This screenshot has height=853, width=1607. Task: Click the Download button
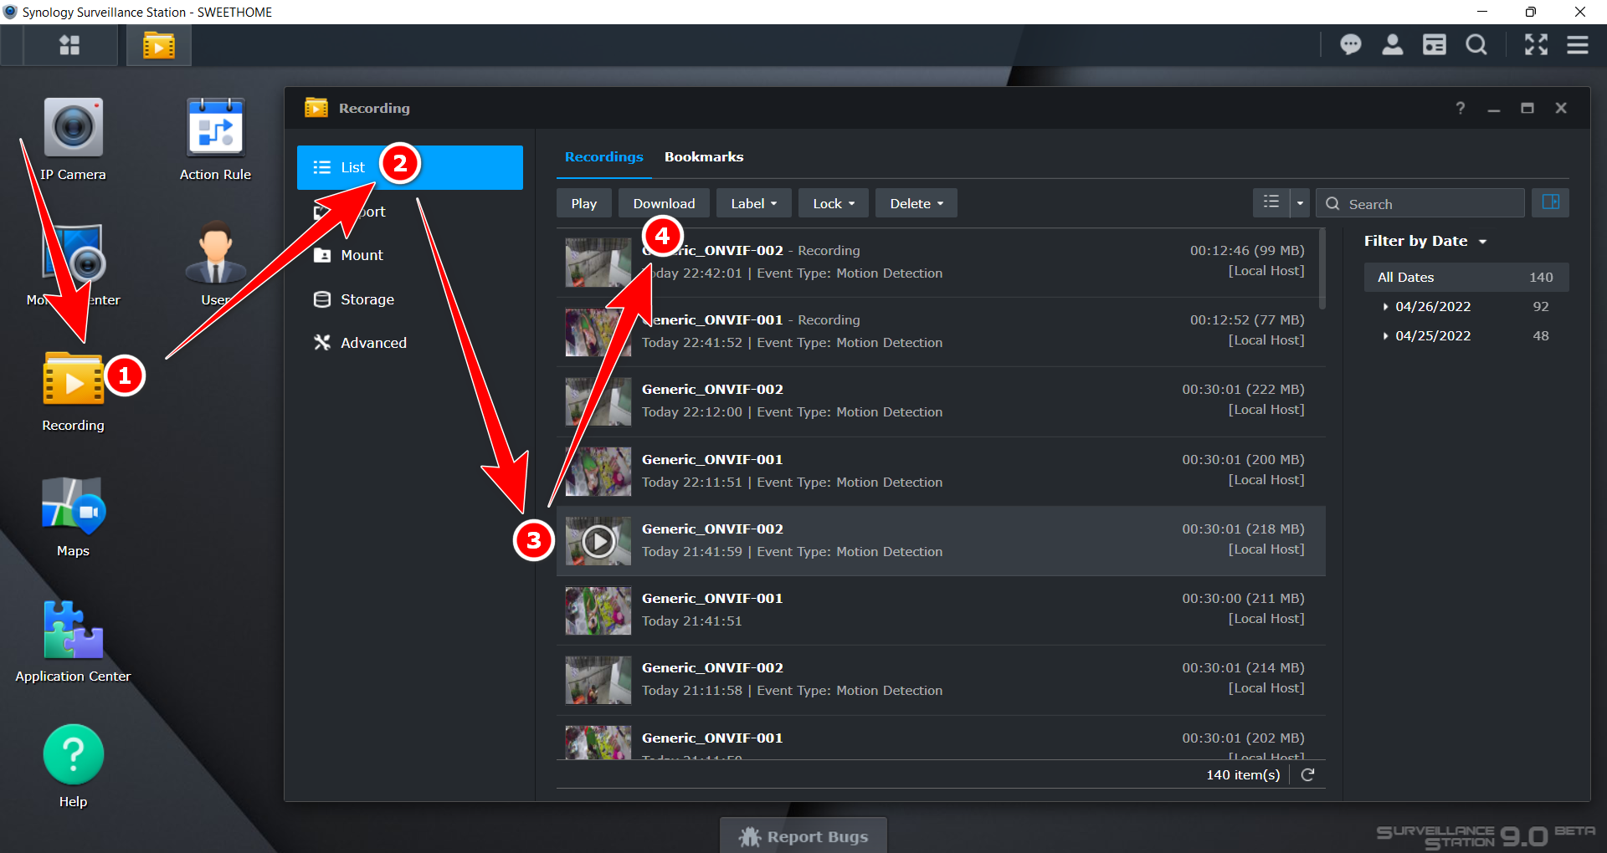664,203
